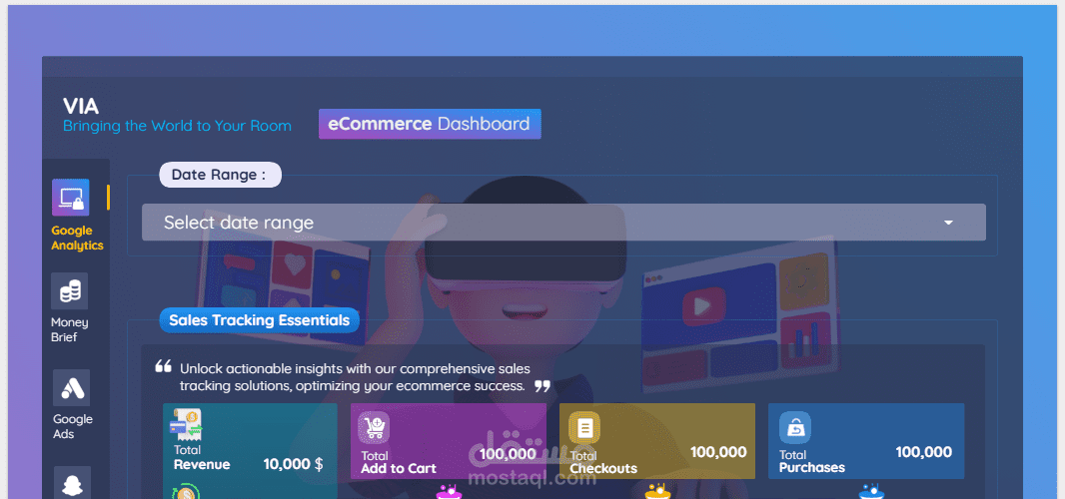Click the Select date range field
This screenshot has width=1065, height=499.
(x=563, y=222)
